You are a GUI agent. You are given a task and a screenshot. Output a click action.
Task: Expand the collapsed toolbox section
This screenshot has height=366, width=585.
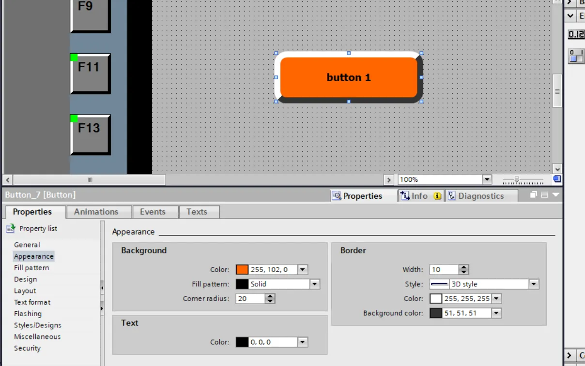(570, 2)
